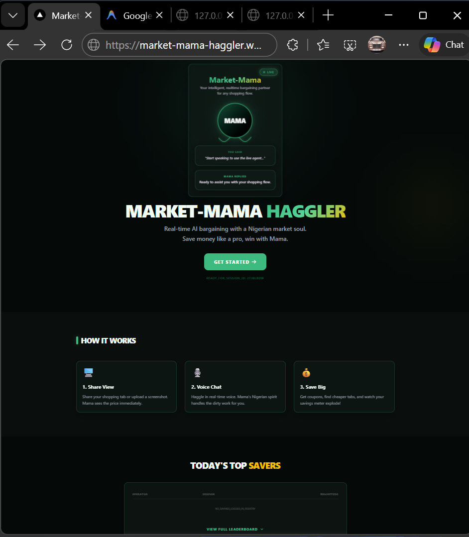Click the screenshot capture icon in toolbar
The height and width of the screenshot is (537, 469).
[350, 45]
